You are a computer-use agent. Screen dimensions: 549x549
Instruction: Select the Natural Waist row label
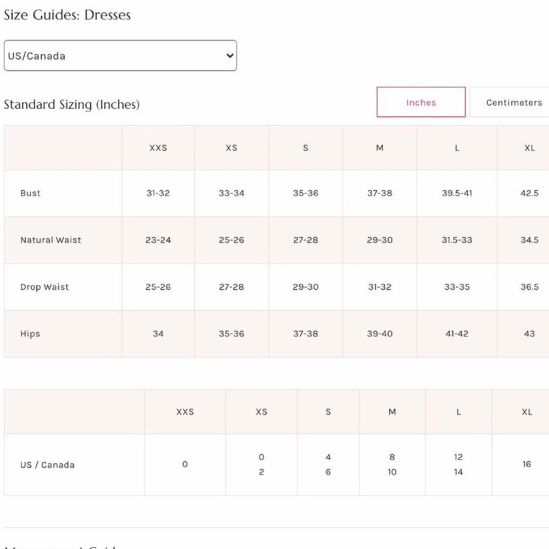pos(51,240)
